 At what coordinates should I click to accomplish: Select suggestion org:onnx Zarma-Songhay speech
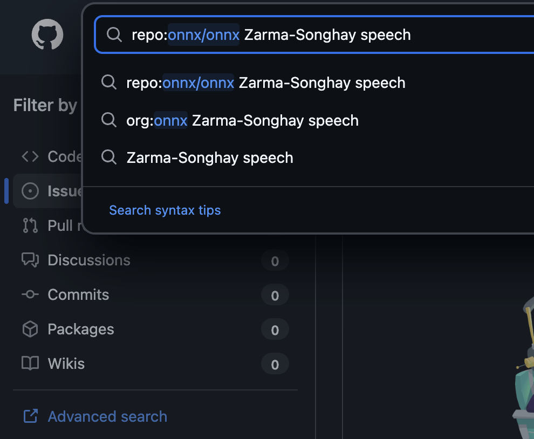coord(242,120)
